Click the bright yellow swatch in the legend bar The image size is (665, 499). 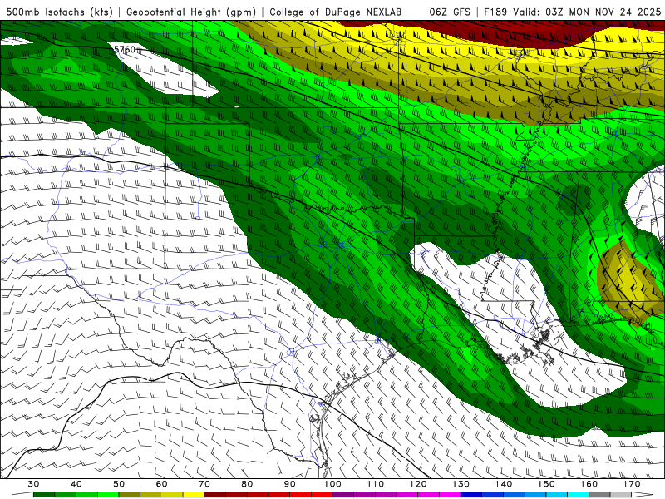click(194, 495)
